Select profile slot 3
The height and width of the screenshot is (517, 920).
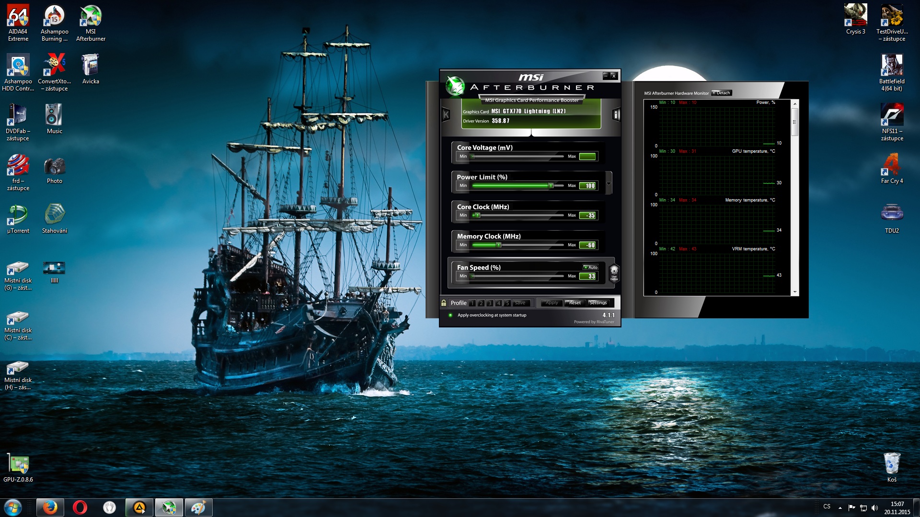tap(490, 303)
